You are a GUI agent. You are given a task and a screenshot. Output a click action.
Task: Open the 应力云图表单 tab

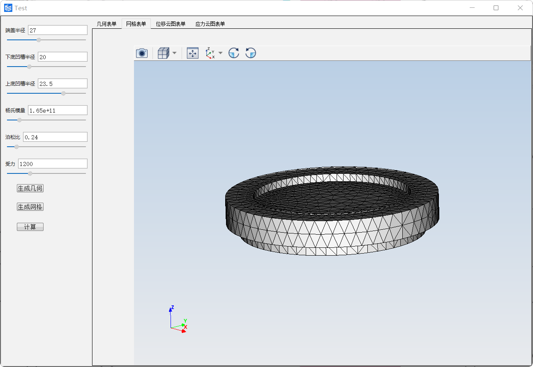[x=210, y=24]
